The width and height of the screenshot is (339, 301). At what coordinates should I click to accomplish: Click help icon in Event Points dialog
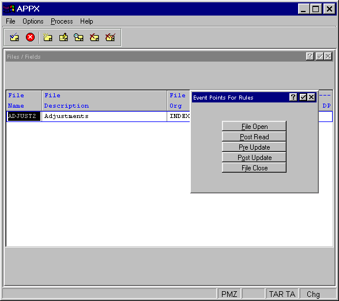293,97
